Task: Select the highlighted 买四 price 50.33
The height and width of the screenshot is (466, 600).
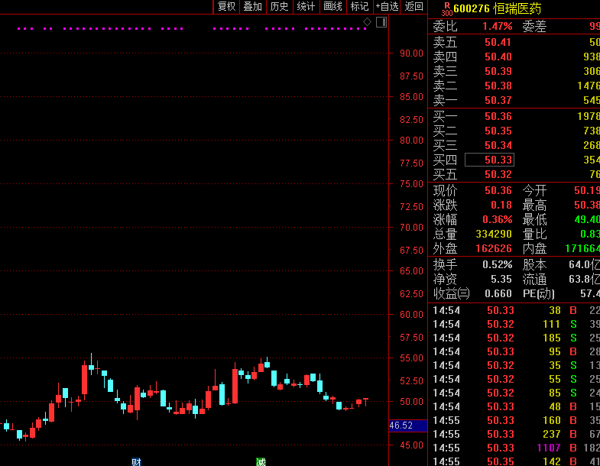Action: [498, 160]
